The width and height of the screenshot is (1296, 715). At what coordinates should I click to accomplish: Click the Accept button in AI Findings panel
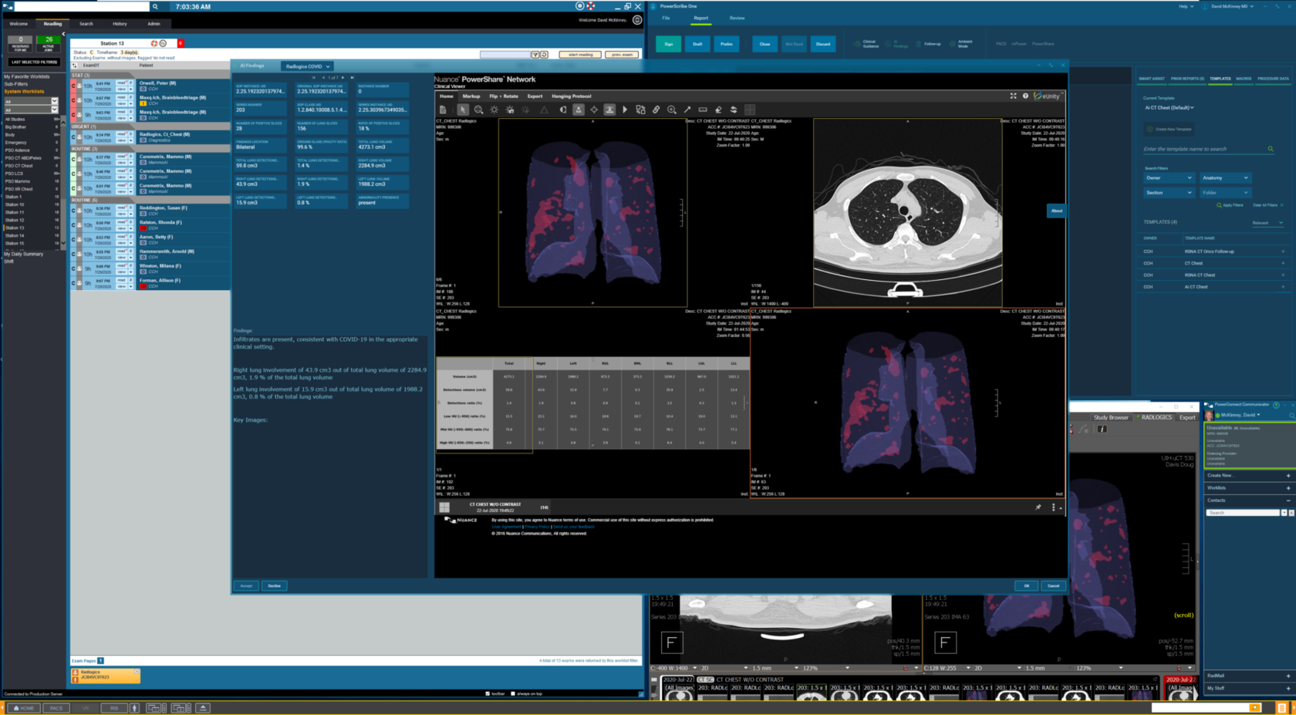pyautogui.click(x=246, y=586)
